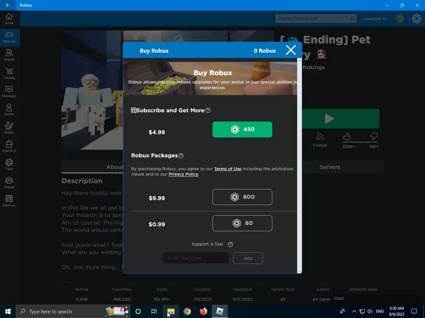The height and width of the screenshot is (318, 425).
Task: Close the Buy Robux dialog
Action: pyautogui.click(x=291, y=50)
